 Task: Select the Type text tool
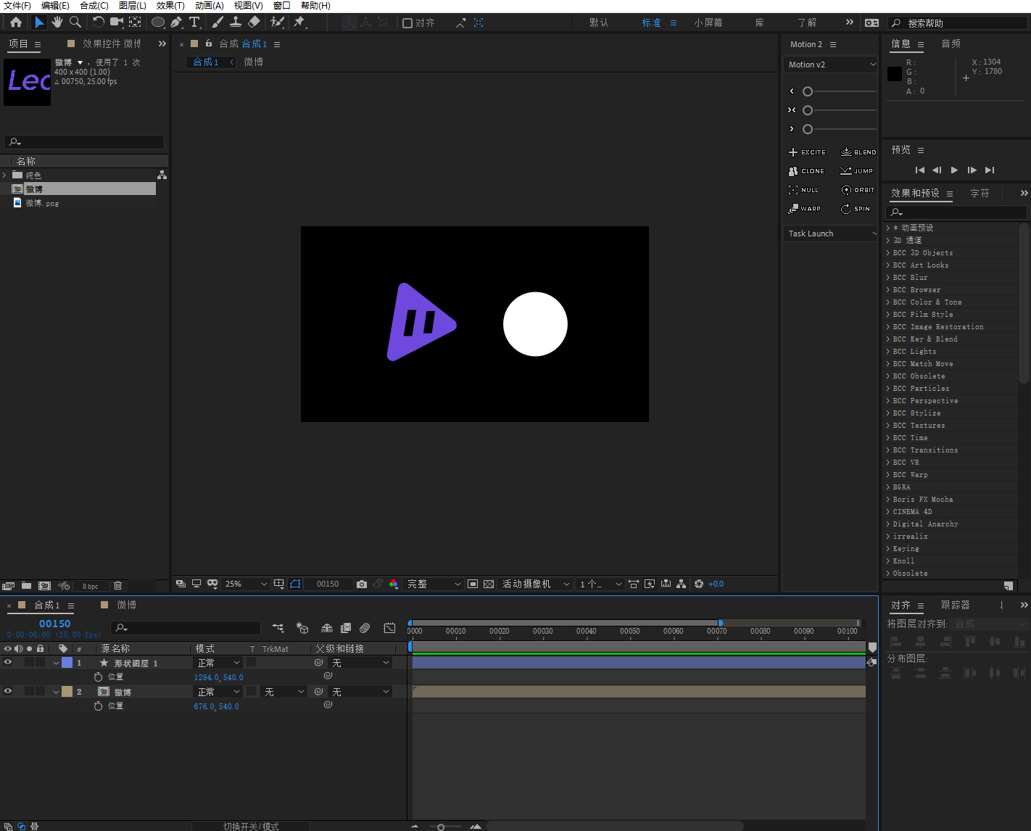[x=194, y=22]
